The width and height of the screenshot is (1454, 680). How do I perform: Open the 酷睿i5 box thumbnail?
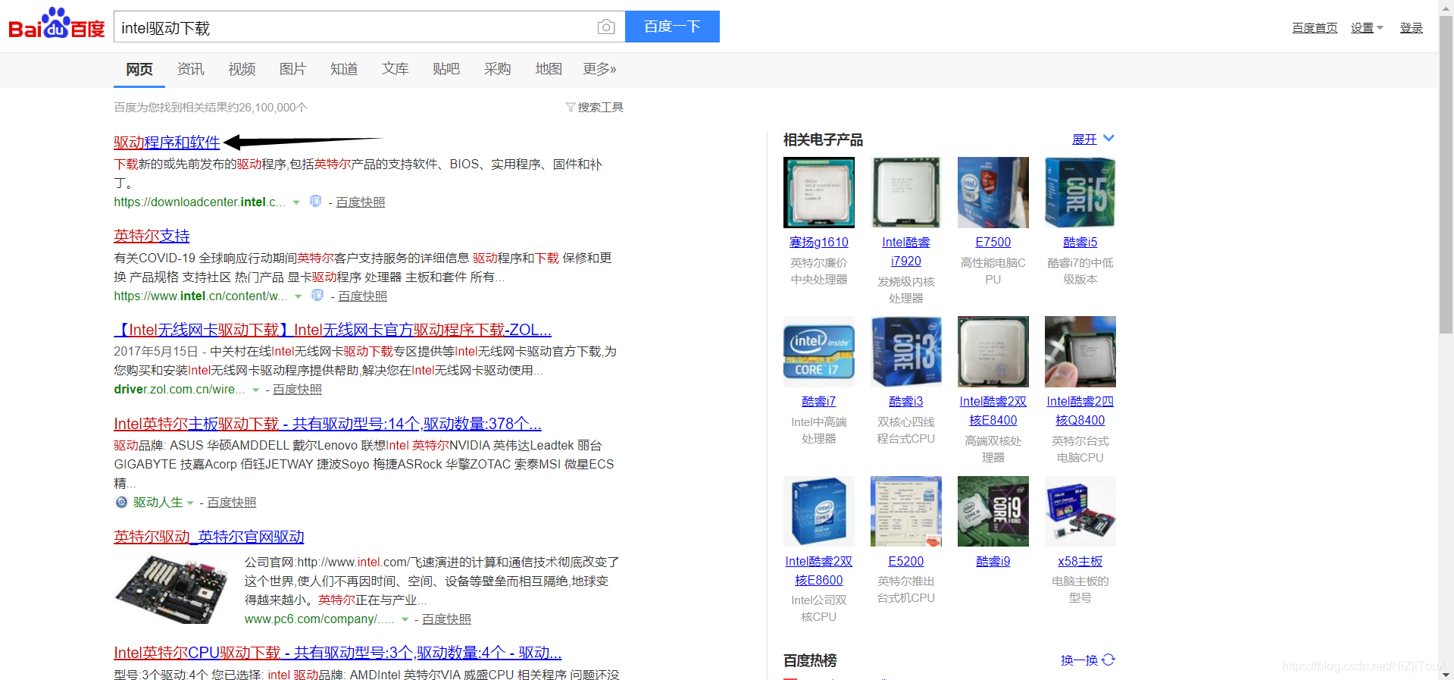tap(1080, 193)
